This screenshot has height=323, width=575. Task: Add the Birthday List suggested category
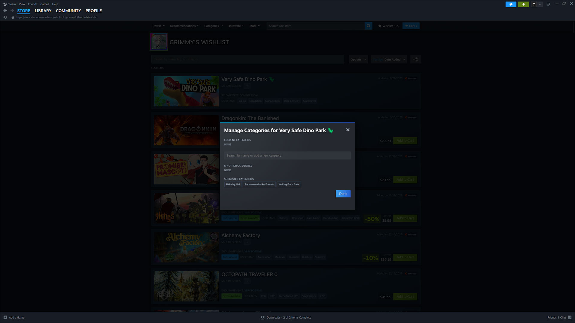coord(233,185)
